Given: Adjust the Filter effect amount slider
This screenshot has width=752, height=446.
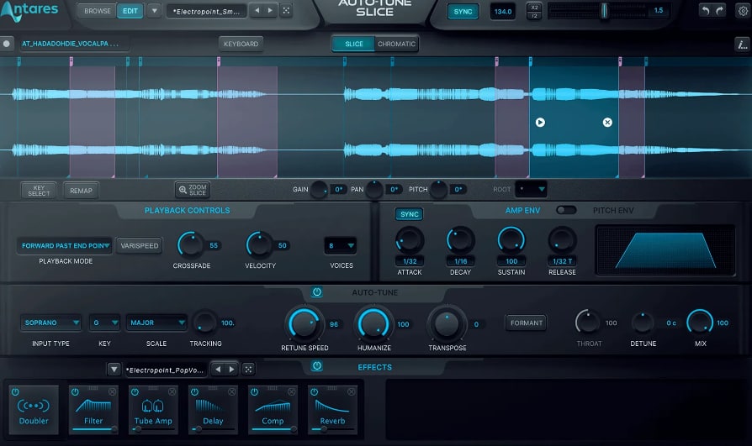Looking at the screenshot, I should [x=93, y=428].
